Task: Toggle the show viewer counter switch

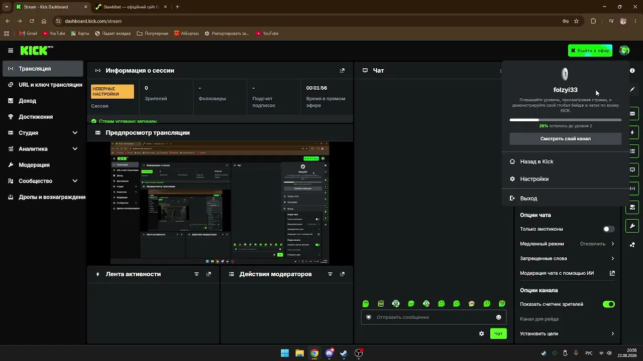Action: pyautogui.click(x=609, y=304)
